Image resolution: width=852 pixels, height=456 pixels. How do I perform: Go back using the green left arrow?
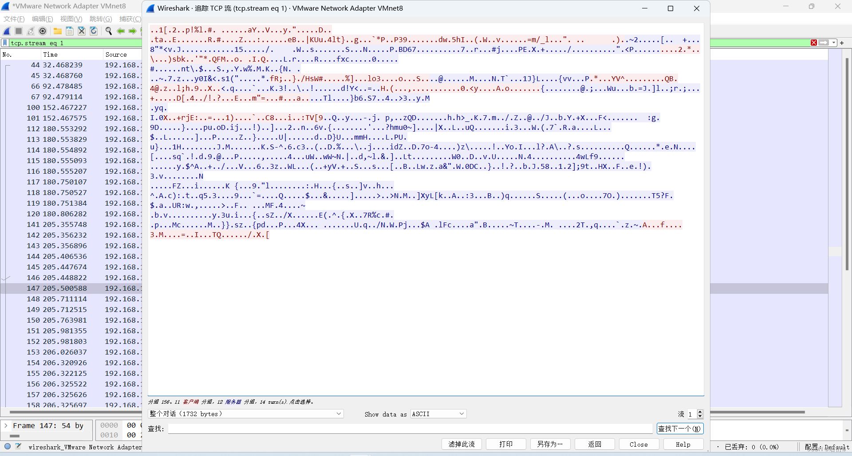[120, 31]
